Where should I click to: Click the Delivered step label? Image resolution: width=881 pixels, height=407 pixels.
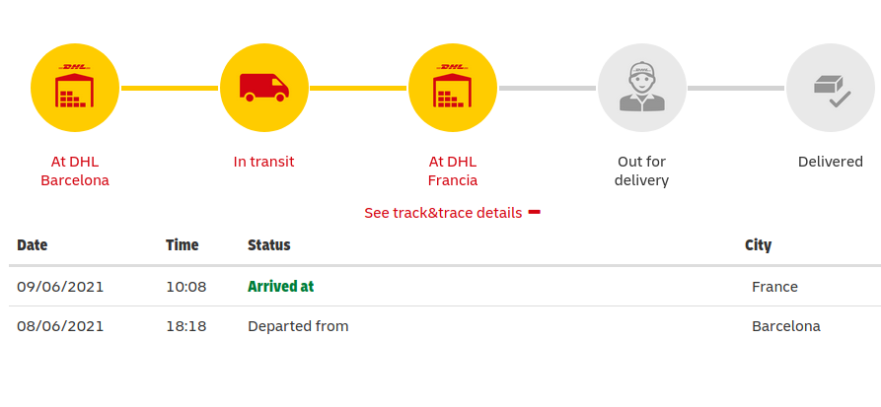pyautogui.click(x=830, y=162)
